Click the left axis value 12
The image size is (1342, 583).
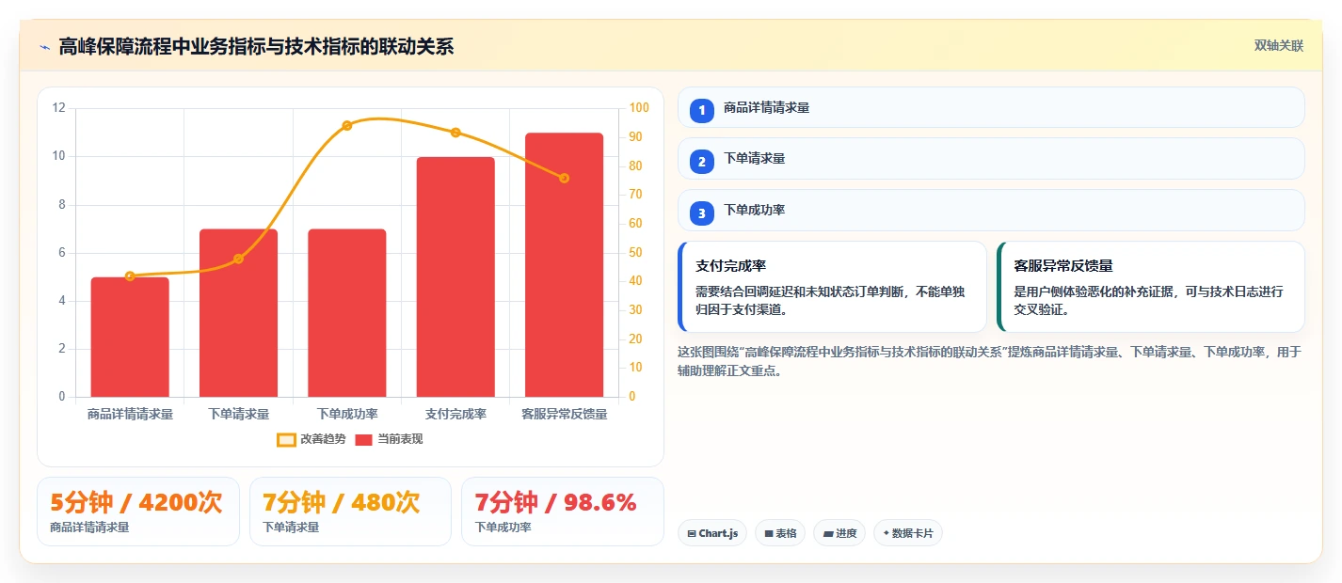58,108
